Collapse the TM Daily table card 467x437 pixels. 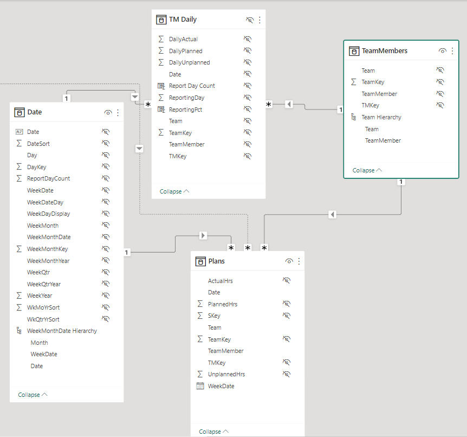(x=174, y=191)
